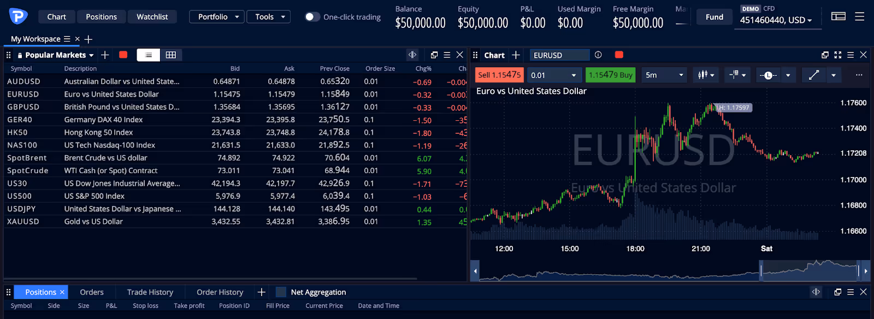Viewport: 874px width, 319px height.
Task: Open the 0.01 order size dropdown
Action: click(554, 75)
